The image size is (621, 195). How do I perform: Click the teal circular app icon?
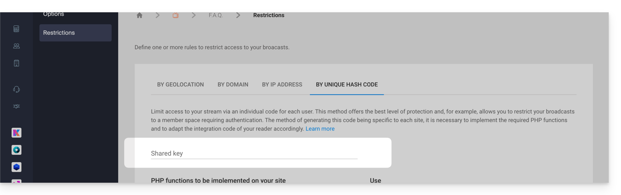pos(16,150)
